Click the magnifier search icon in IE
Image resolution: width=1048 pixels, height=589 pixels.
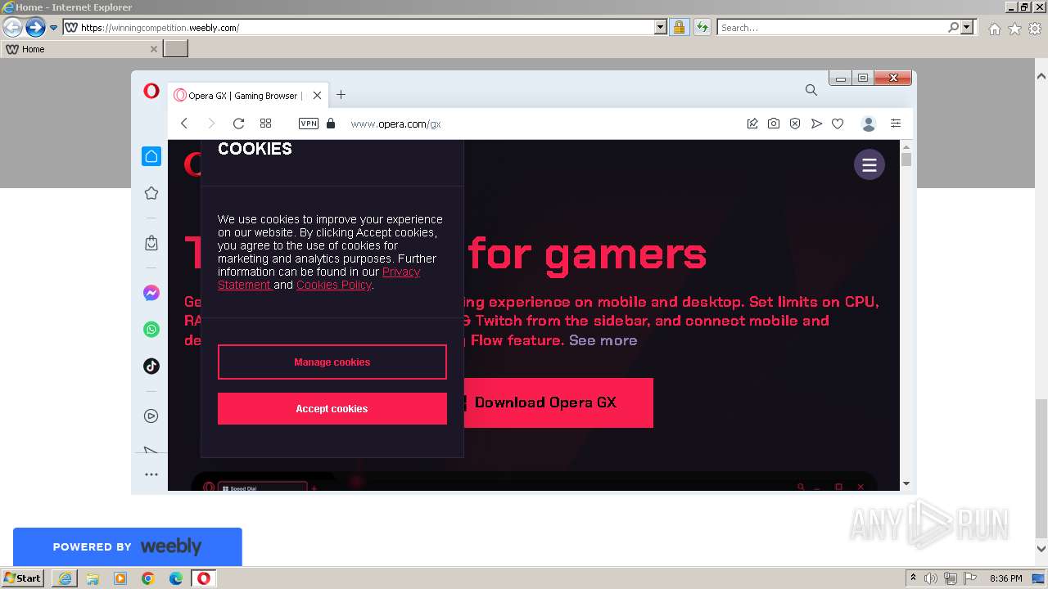click(x=953, y=28)
